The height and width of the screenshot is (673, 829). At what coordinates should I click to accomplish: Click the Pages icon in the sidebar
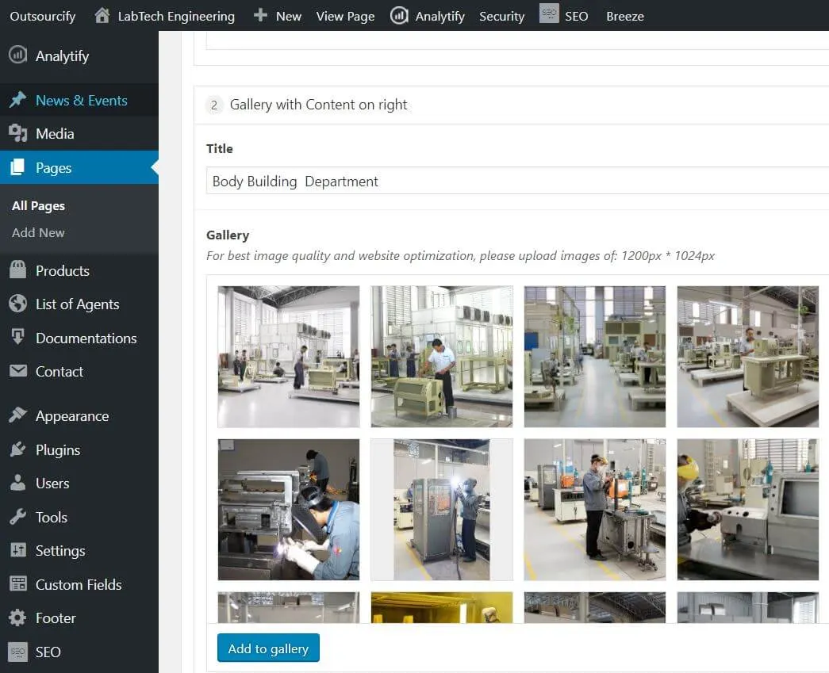point(17,167)
